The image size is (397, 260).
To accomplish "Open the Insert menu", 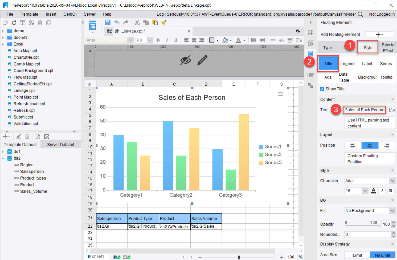I will pyautogui.click(x=51, y=14).
